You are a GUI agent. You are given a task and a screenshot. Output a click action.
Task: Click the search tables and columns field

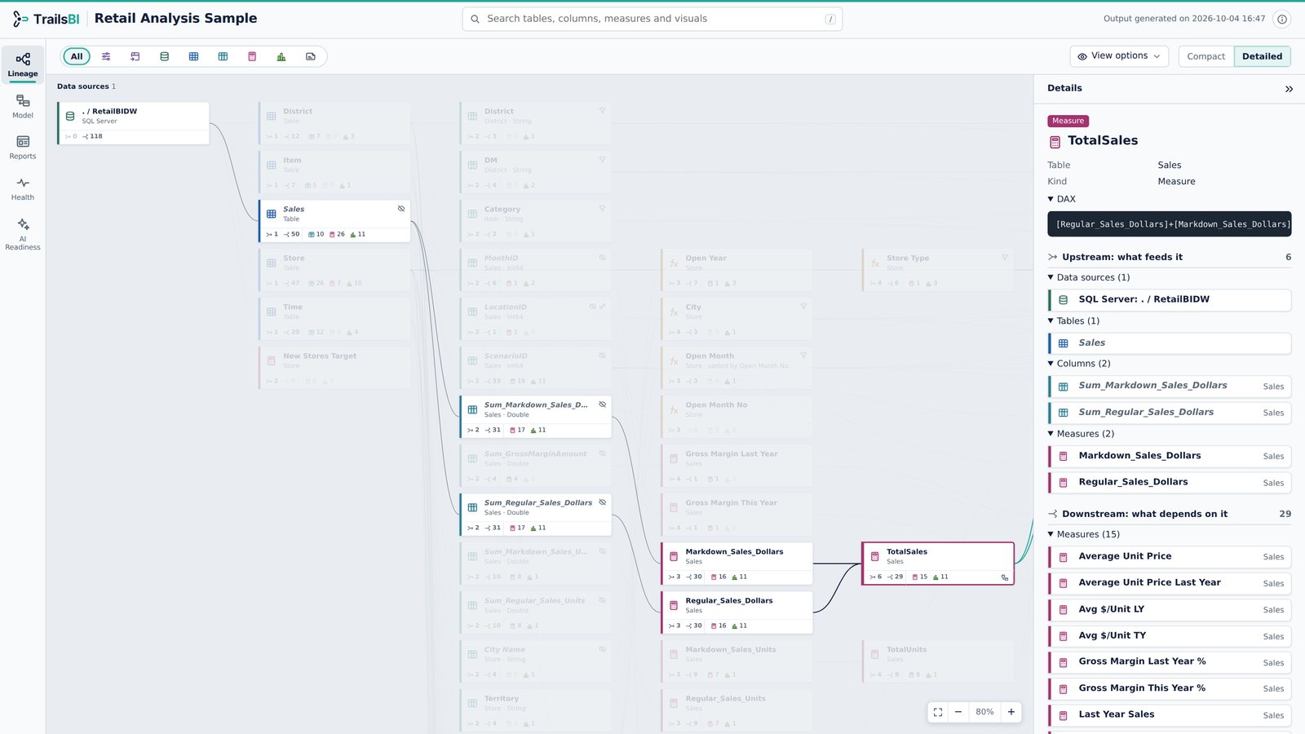point(652,19)
